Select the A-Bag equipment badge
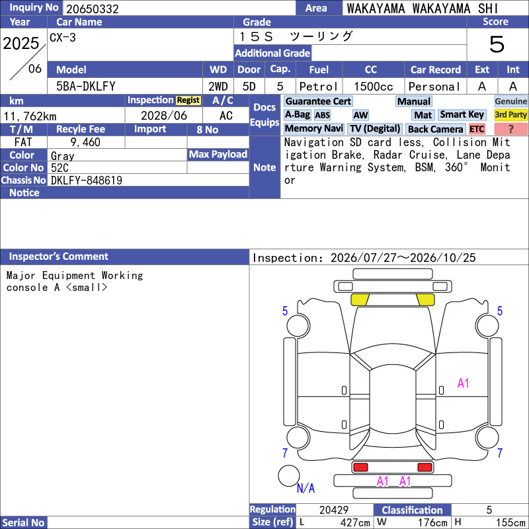This screenshot has height=529, width=529. (x=297, y=115)
